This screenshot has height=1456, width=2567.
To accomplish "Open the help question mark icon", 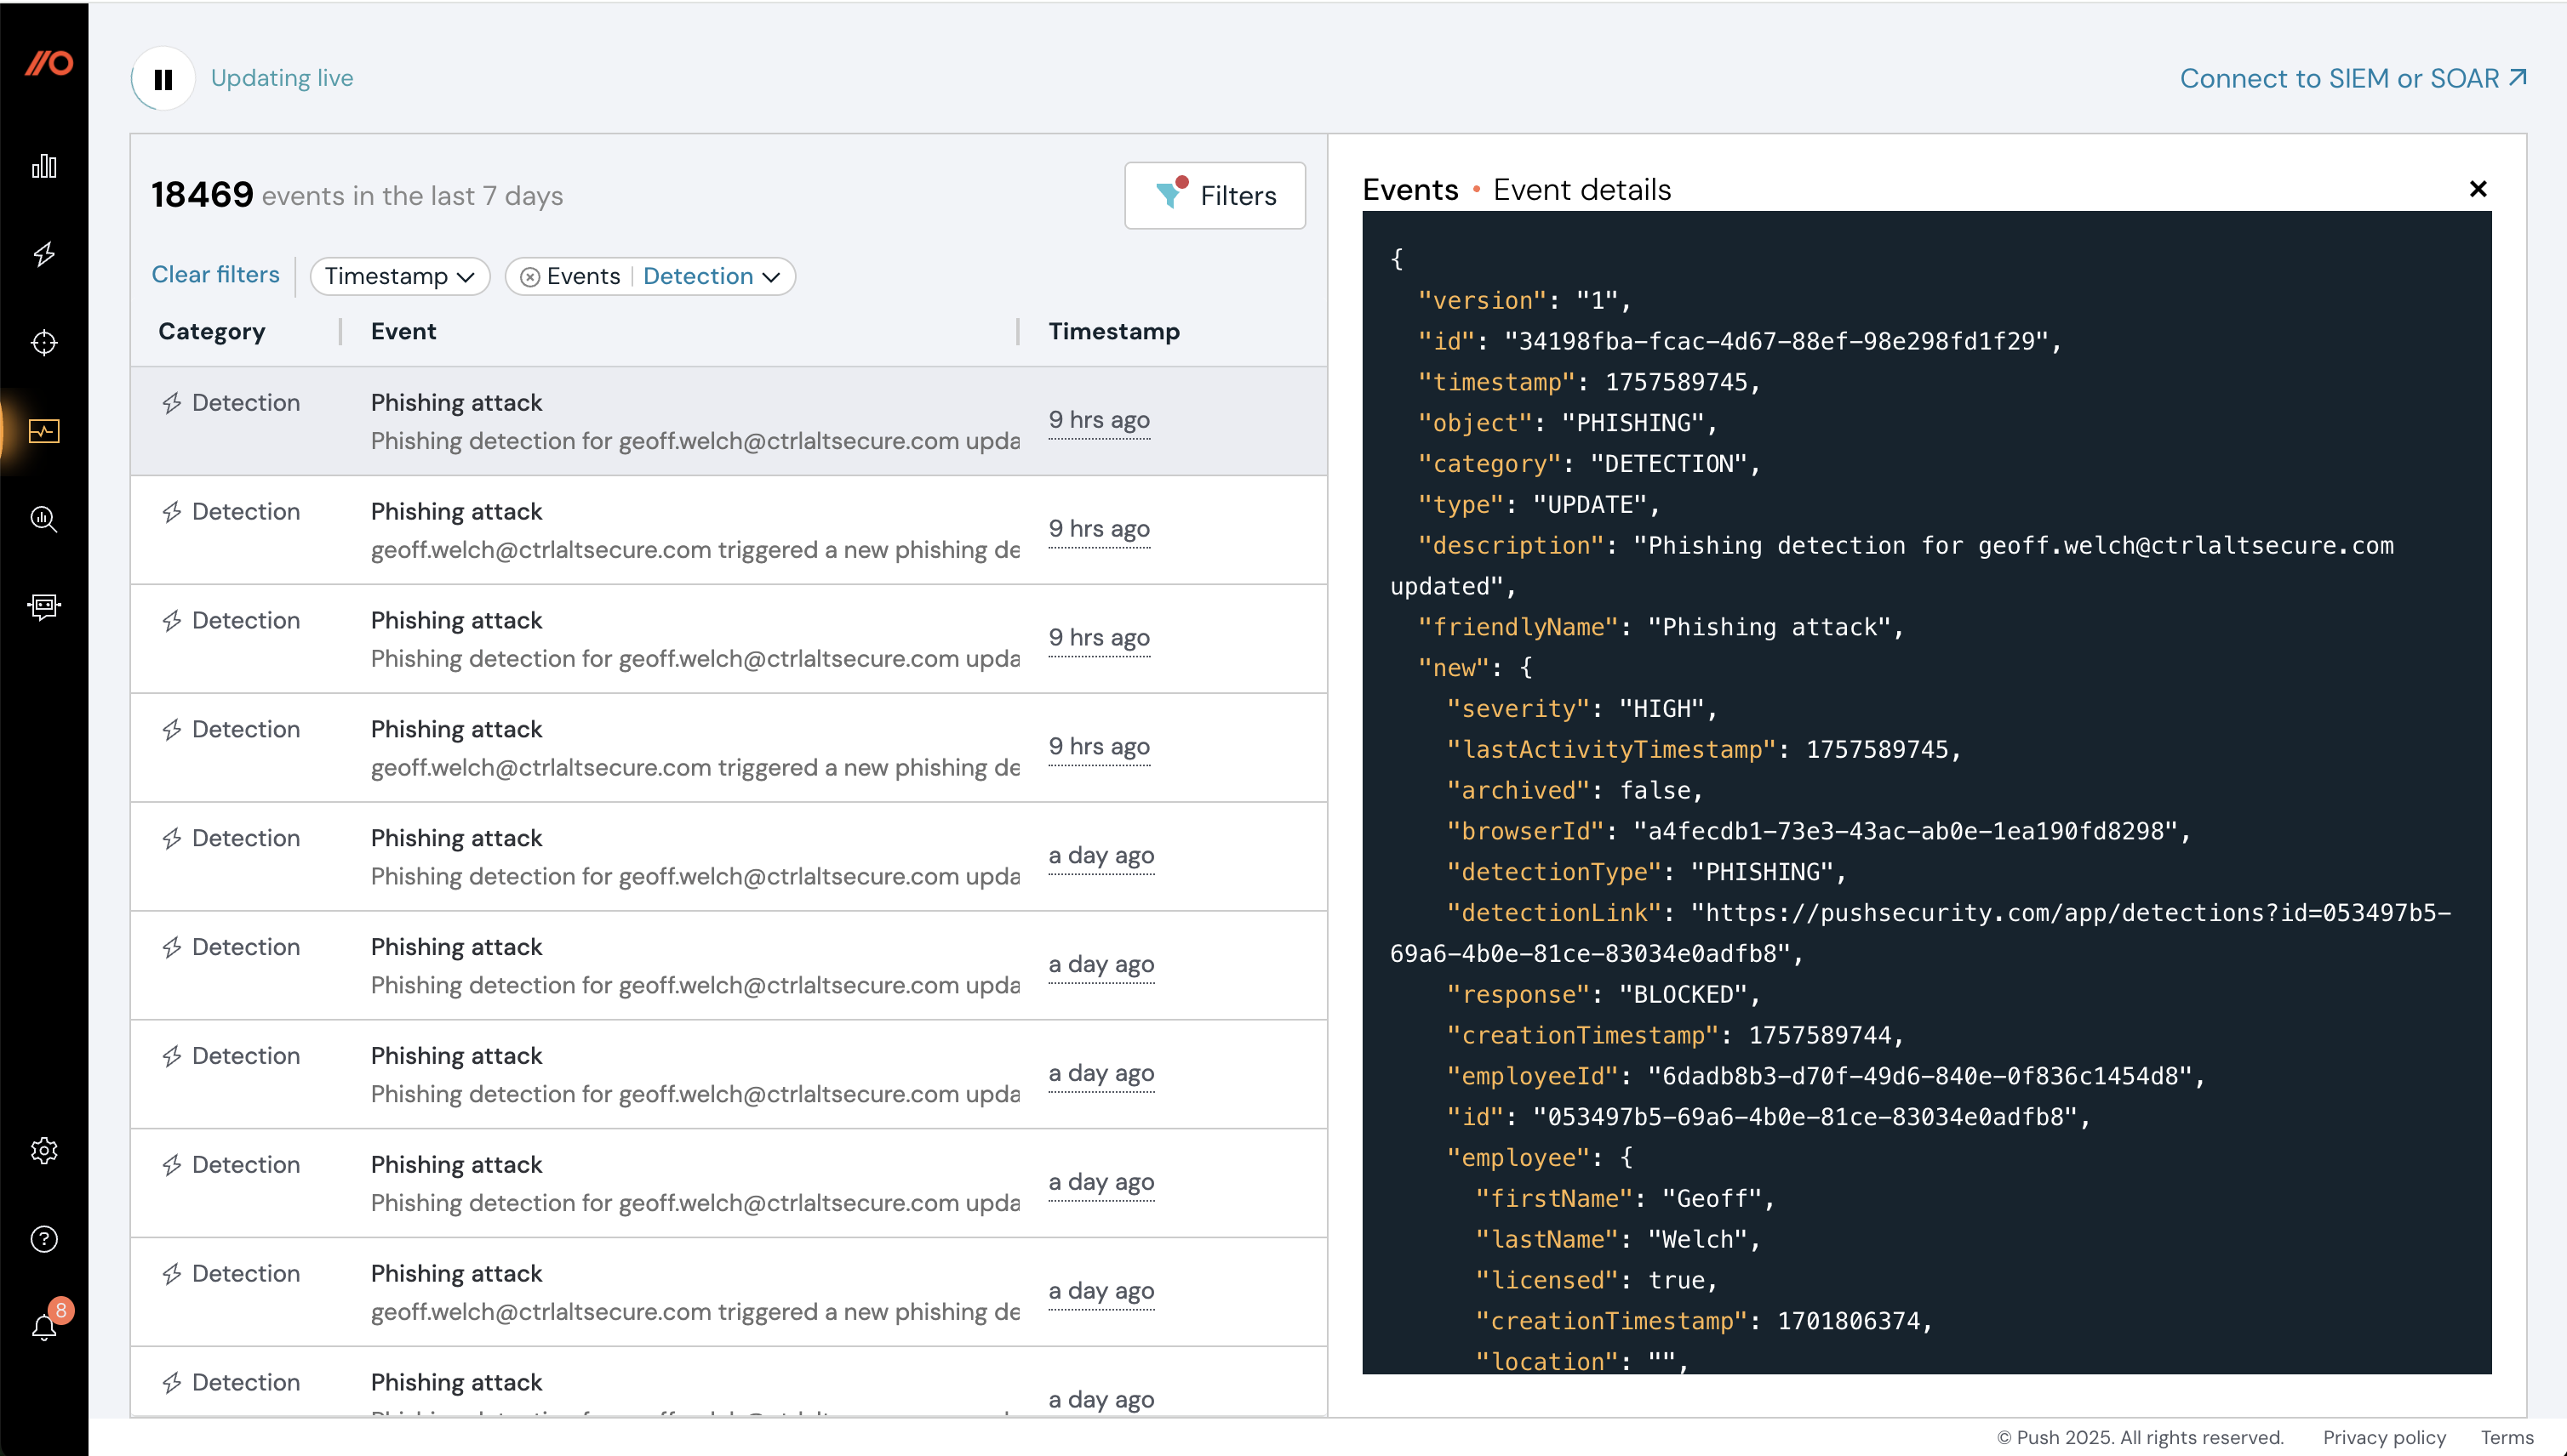I will click(44, 1239).
